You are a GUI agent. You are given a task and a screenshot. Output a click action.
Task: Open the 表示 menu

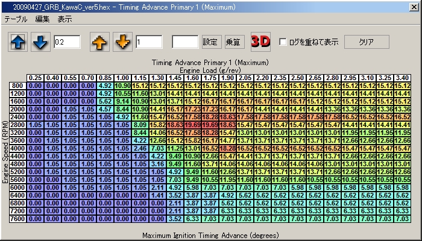point(65,19)
